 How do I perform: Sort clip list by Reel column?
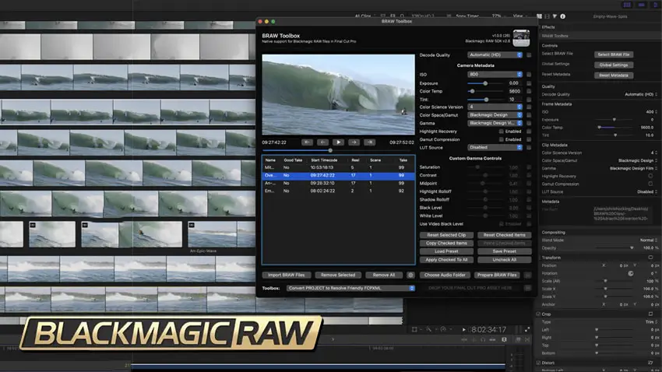(x=355, y=160)
